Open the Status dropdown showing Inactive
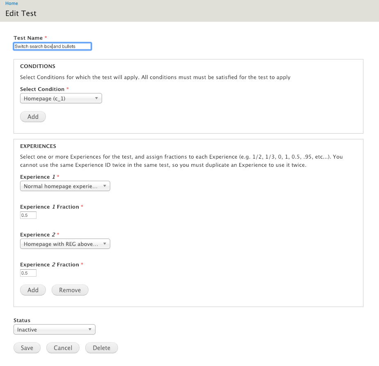Image resolution: width=379 pixels, height=366 pixels. [x=54, y=330]
